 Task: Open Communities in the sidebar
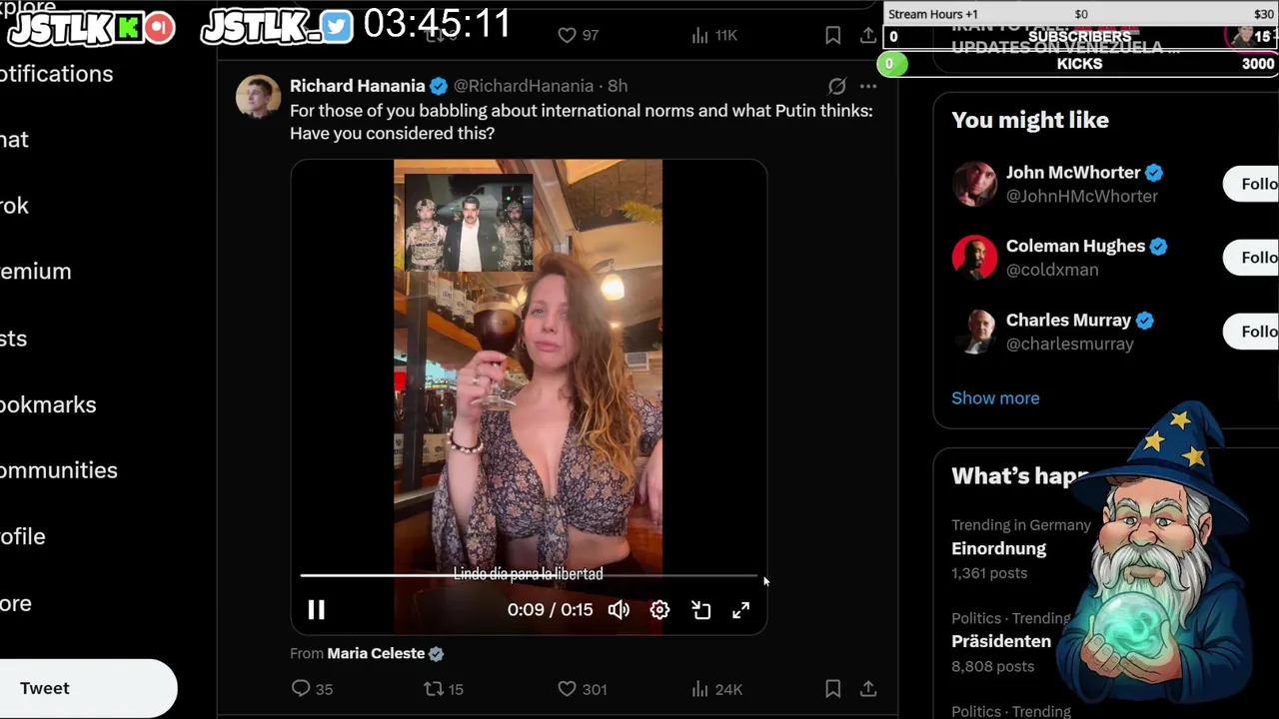coord(58,470)
